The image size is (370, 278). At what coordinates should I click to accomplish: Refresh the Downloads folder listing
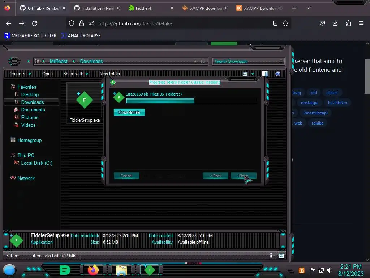[203, 62]
